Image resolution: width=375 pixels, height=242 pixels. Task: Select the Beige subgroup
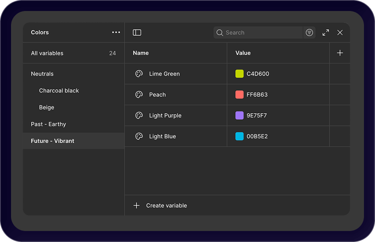(46, 108)
